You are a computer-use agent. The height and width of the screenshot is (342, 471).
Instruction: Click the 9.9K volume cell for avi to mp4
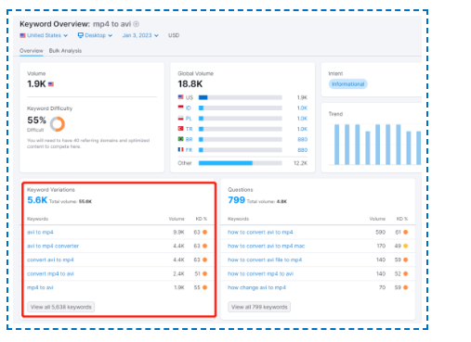click(178, 233)
